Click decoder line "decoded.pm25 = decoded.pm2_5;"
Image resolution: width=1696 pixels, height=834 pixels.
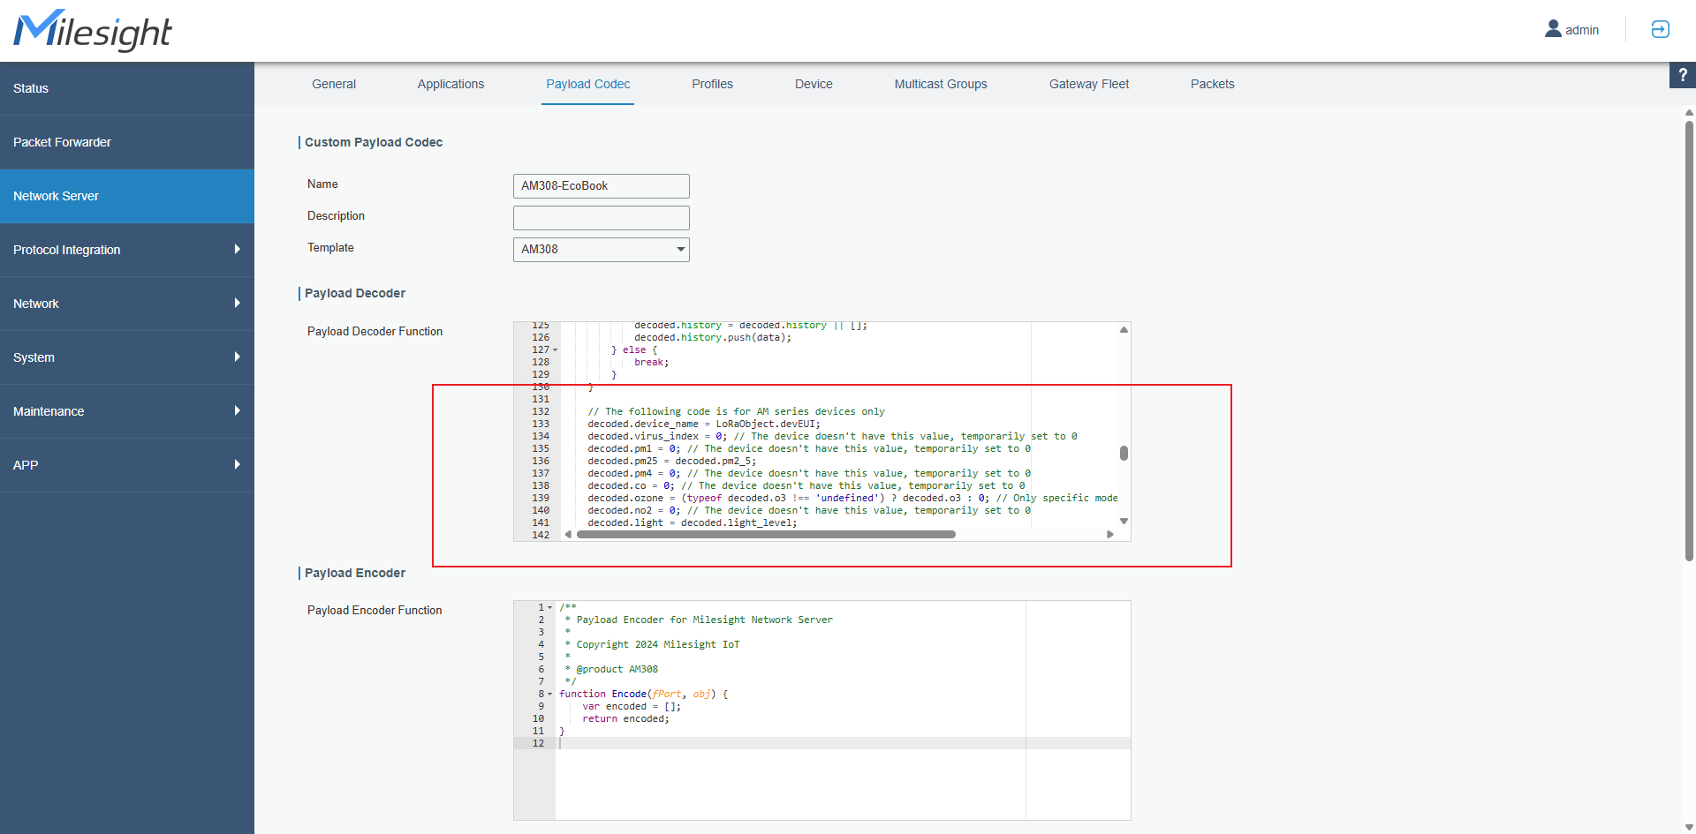[x=671, y=462]
